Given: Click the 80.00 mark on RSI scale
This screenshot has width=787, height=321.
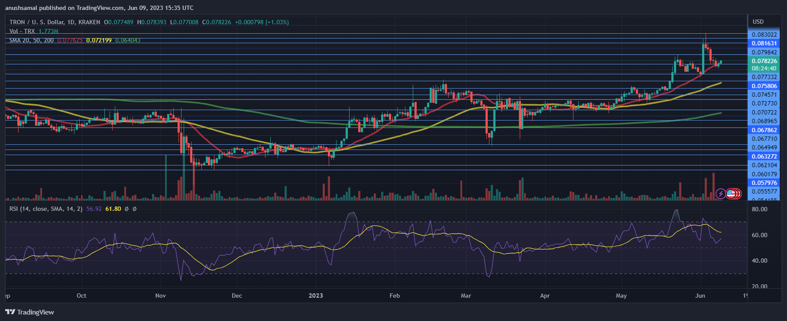Looking at the screenshot, I should [x=759, y=209].
